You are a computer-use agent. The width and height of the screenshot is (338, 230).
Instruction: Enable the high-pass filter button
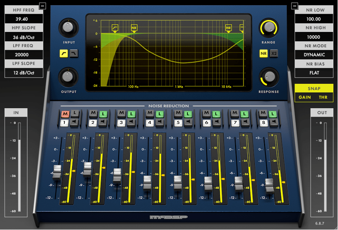pyautogui.click(x=64, y=53)
